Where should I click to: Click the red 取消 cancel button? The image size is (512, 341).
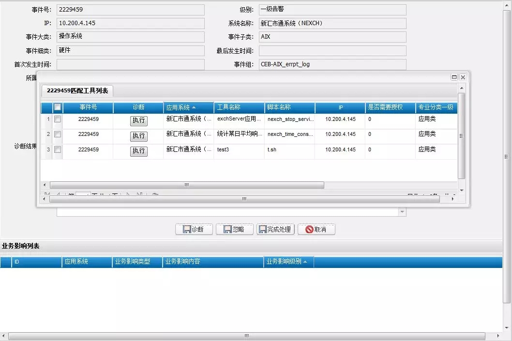(x=316, y=229)
